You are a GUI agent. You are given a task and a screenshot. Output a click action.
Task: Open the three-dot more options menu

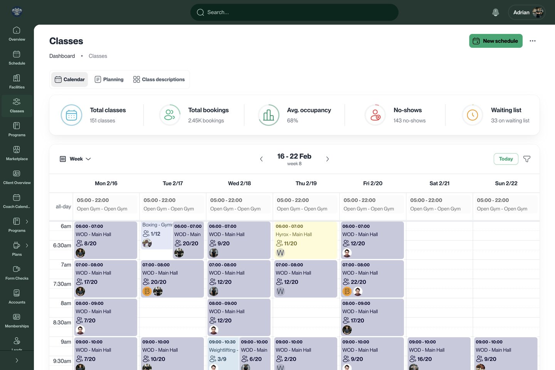click(x=533, y=41)
